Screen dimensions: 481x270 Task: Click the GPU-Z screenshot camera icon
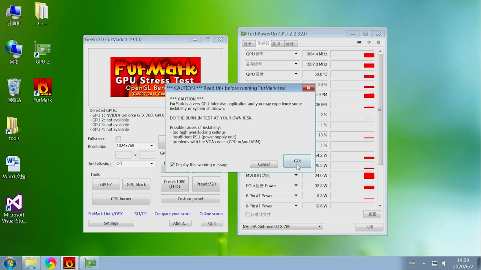(x=359, y=42)
